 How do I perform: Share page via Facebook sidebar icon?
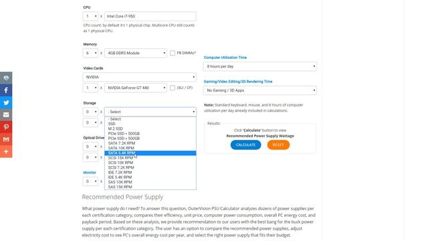(6, 90)
